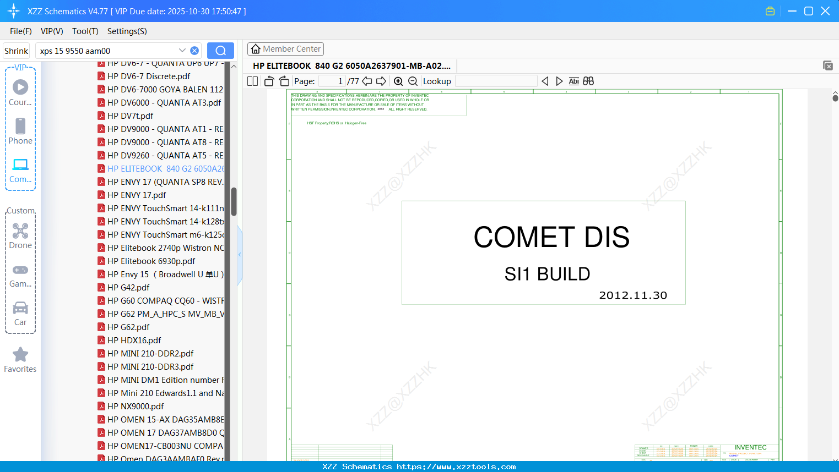
Task: Click the file list vertical scrollbar thumb
Action: (234, 201)
